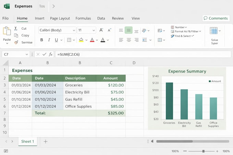Select the Groceries description cell
This screenshot has height=155, width=233.
[79, 85]
